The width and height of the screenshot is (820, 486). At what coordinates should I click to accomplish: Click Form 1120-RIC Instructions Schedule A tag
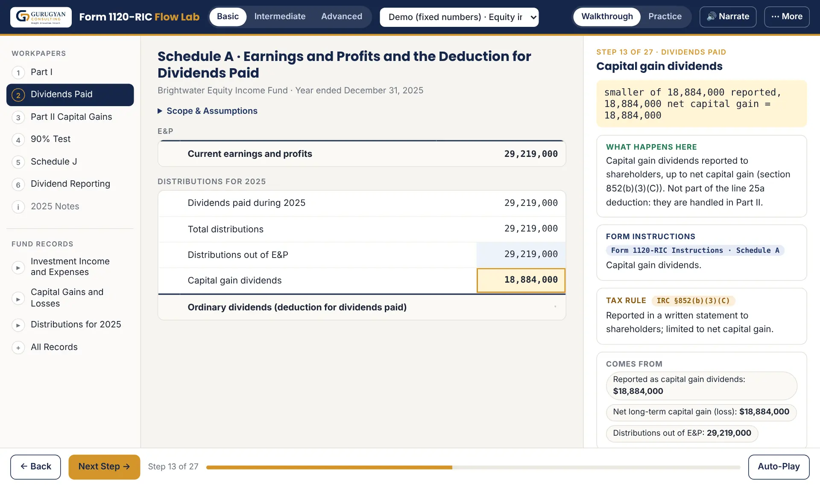[695, 250]
